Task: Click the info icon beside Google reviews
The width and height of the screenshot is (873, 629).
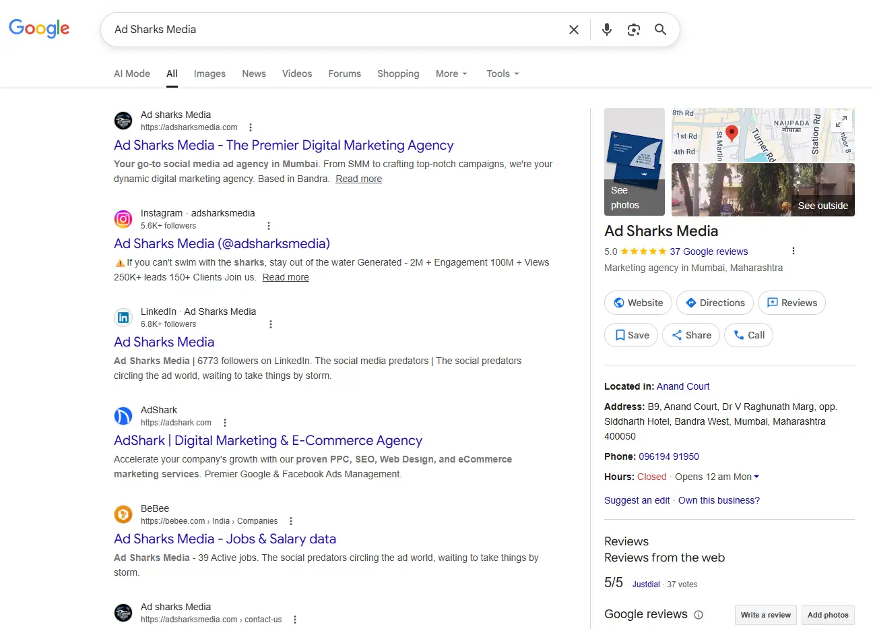Action: click(699, 615)
